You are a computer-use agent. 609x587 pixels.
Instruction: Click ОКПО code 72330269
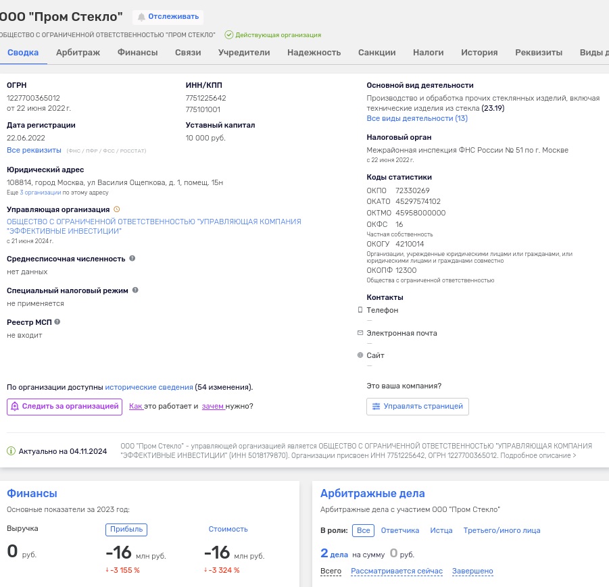pos(412,190)
